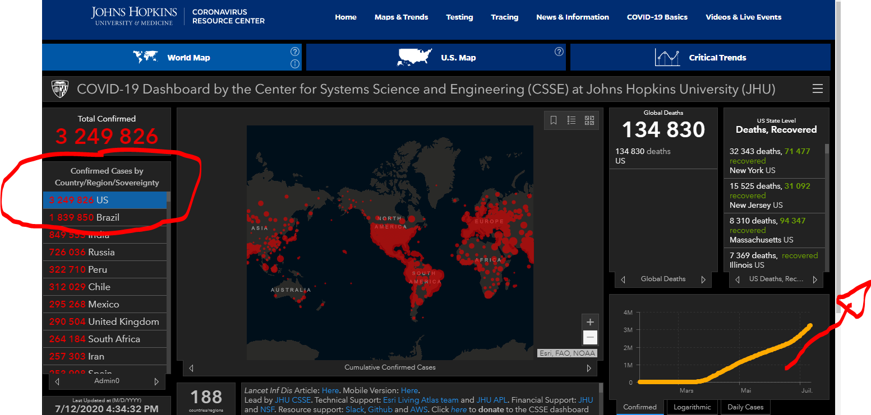Open the COVID-19 Basics menu
Screen dimensions: 871x415
tap(657, 17)
